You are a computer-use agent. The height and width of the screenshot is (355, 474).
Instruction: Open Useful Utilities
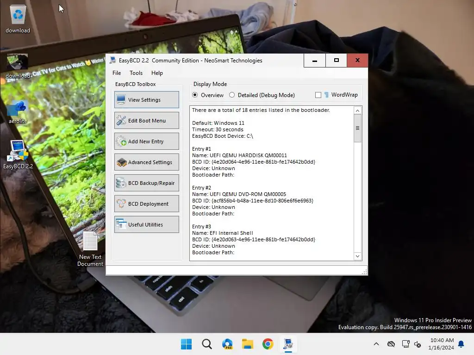click(147, 225)
